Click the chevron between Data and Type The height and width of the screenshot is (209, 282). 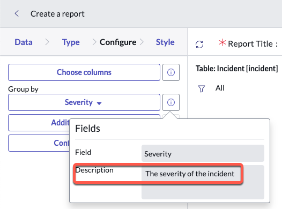pos(47,42)
